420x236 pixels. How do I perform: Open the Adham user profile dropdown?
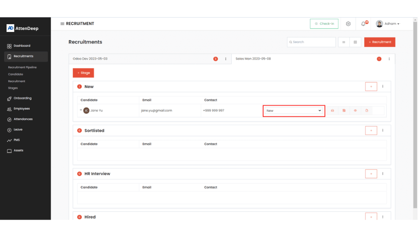pyautogui.click(x=388, y=24)
